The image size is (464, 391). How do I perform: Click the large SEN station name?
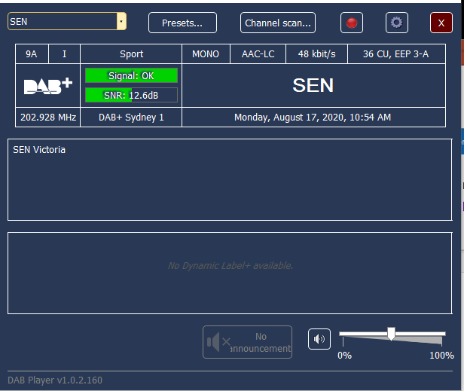pyautogui.click(x=313, y=86)
